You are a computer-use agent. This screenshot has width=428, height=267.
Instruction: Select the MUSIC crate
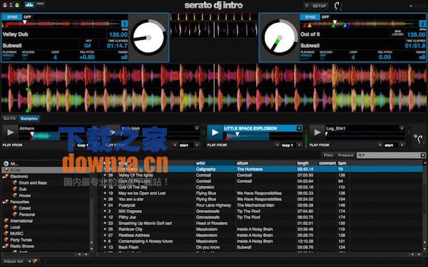(x=16, y=234)
